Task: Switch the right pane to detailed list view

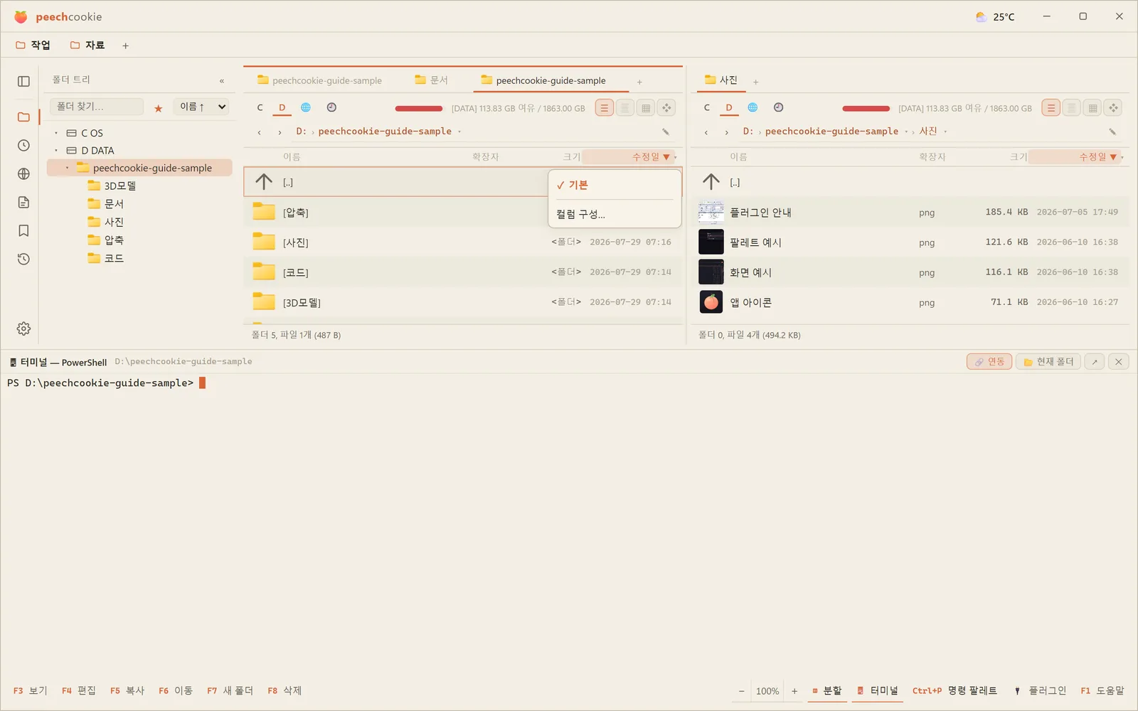Action: tap(1051, 108)
